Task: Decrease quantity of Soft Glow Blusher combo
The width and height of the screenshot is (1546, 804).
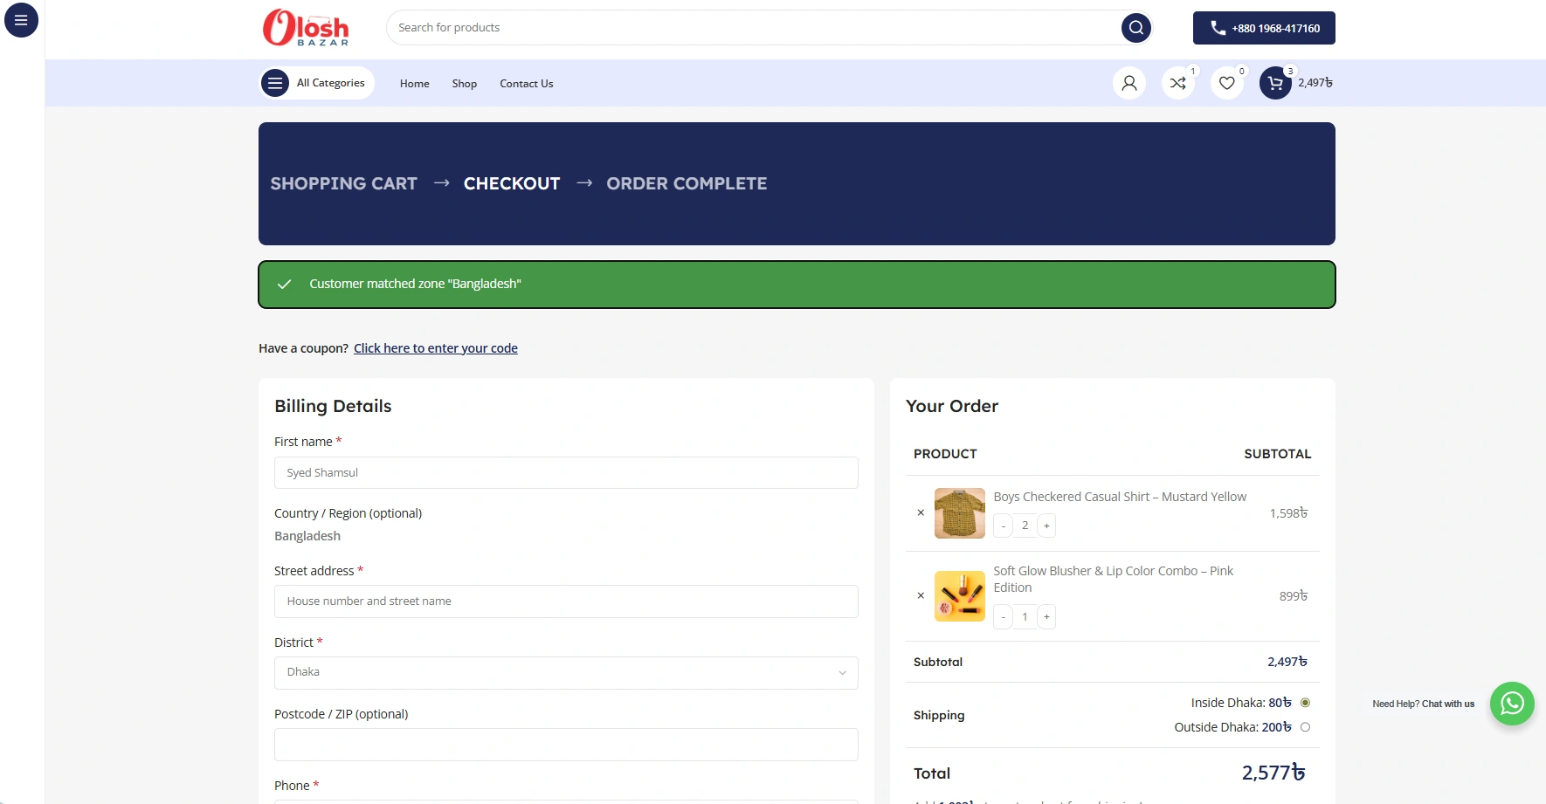Action: [1004, 617]
